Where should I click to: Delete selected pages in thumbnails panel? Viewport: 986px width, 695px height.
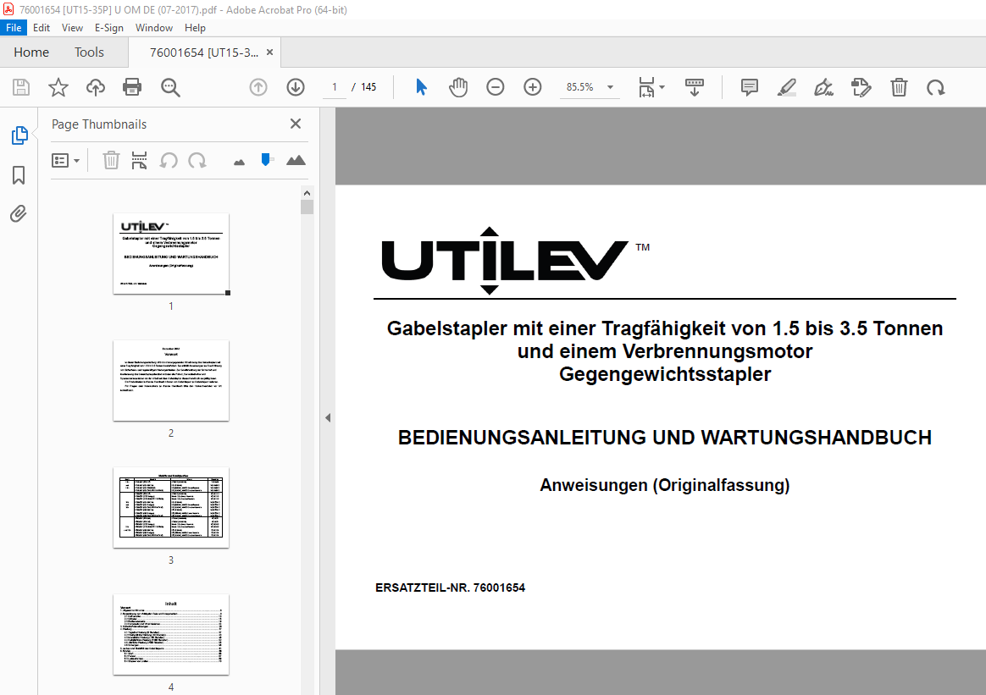[111, 160]
